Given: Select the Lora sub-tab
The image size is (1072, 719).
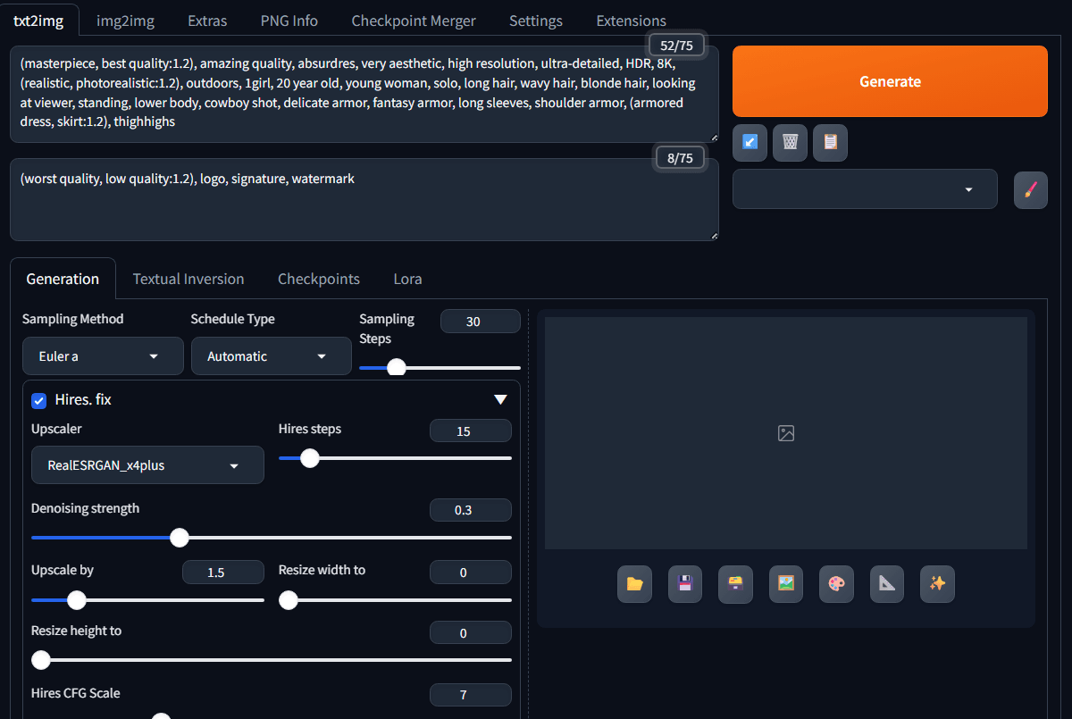Looking at the screenshot, I should [x=407, y=279].
